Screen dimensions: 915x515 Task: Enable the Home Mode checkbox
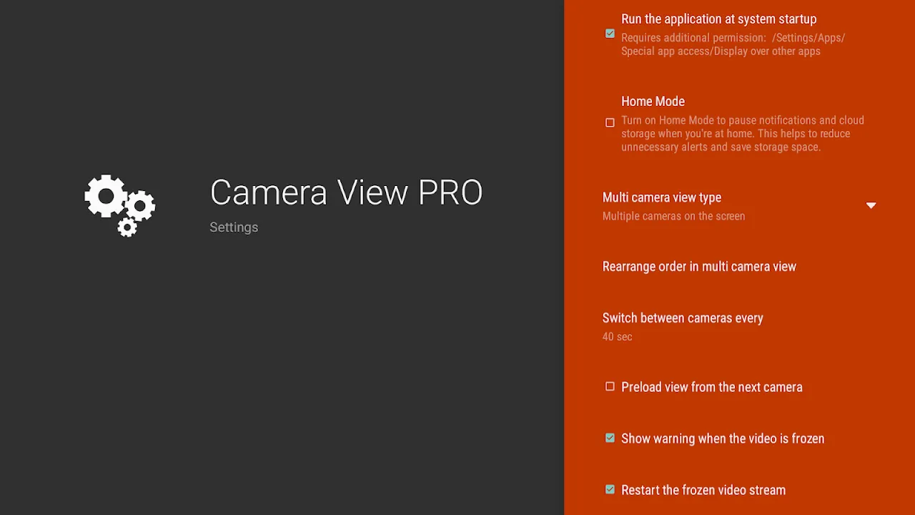[x=610, y=122]
